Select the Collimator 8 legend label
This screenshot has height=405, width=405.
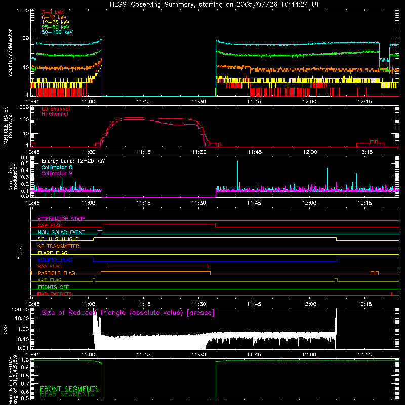57,167
